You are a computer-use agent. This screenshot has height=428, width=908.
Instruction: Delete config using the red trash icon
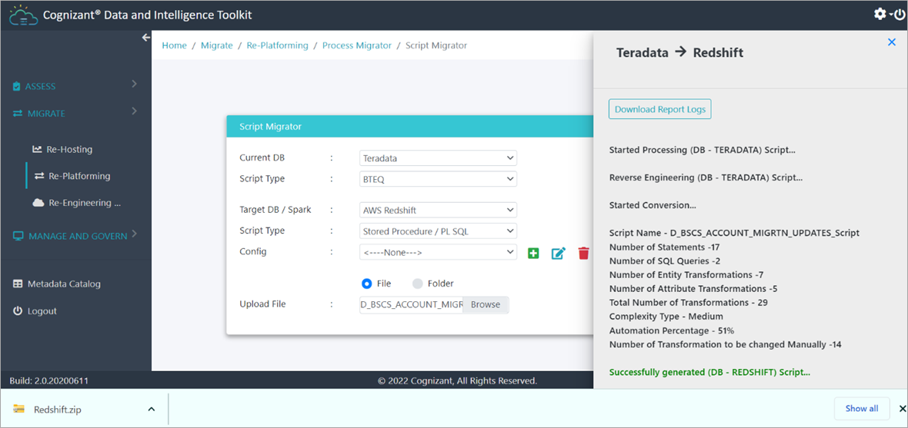point(584,254)
